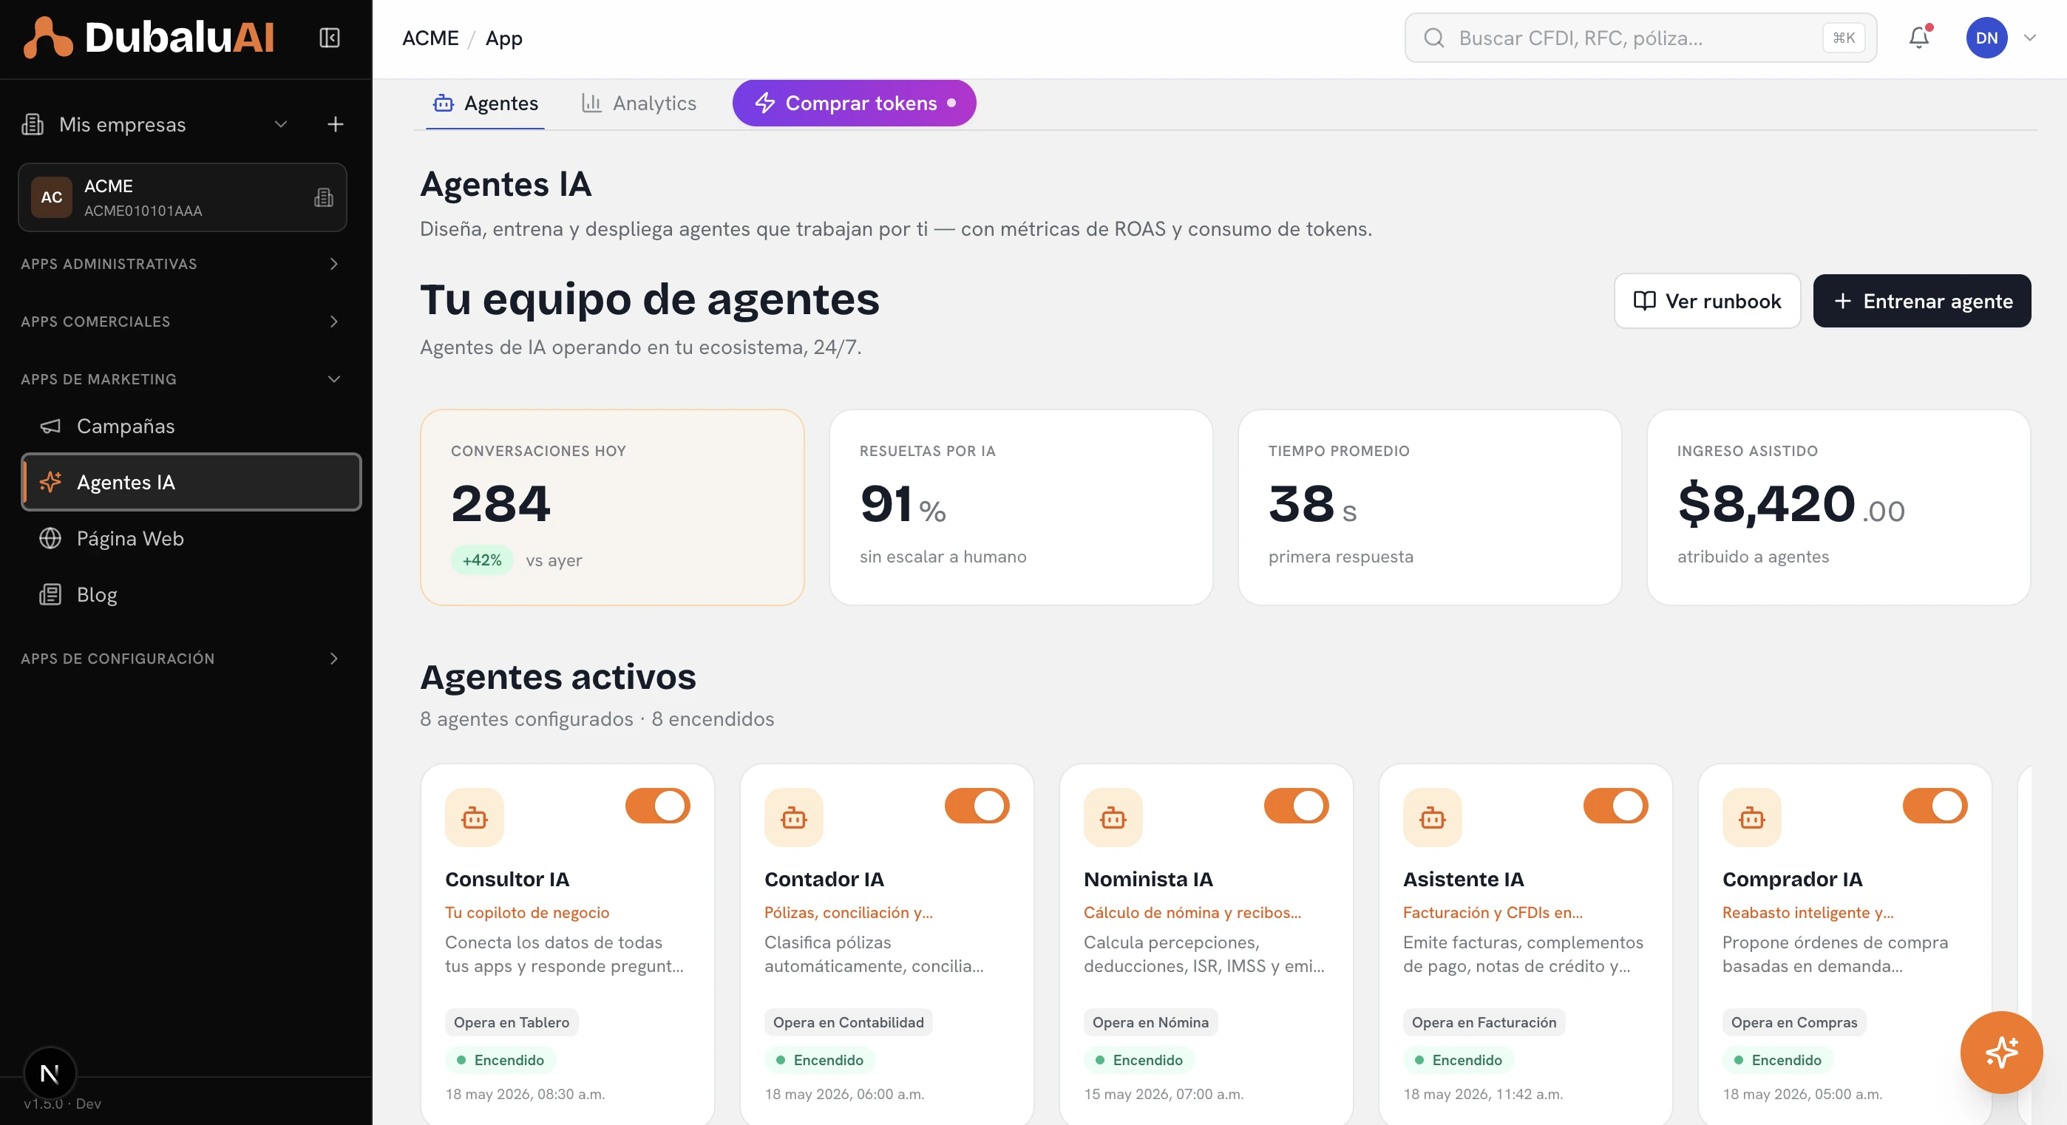The height and width of the screenshot is (1125, 2067).
Task: Click Contador IA Encendido status badge
Action: 819,1060
